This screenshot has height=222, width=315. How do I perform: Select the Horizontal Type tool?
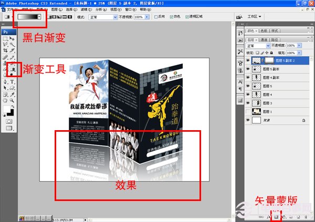click(12, 82)
